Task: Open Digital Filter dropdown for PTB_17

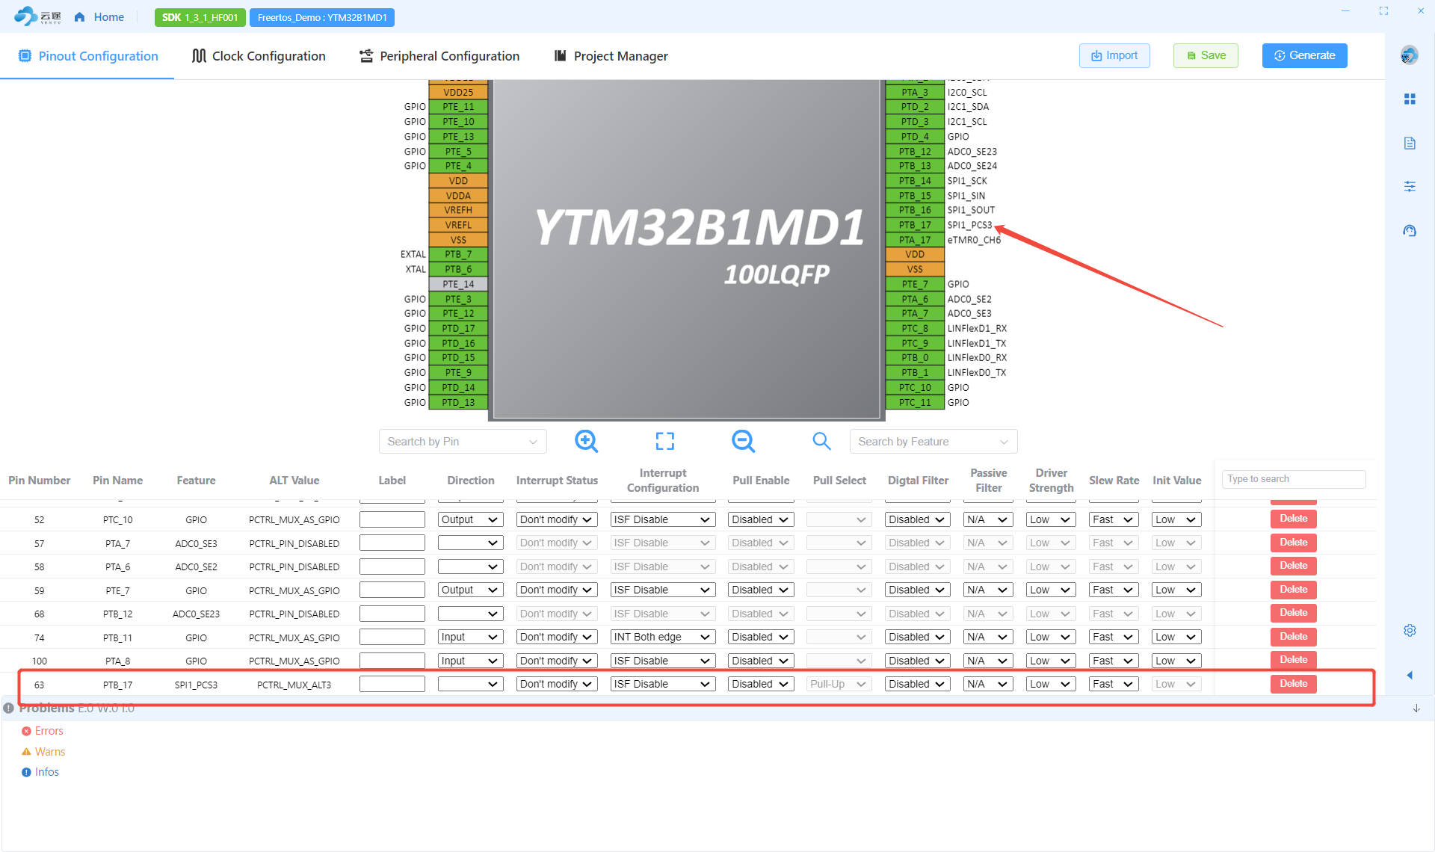Action: (917, 685)
